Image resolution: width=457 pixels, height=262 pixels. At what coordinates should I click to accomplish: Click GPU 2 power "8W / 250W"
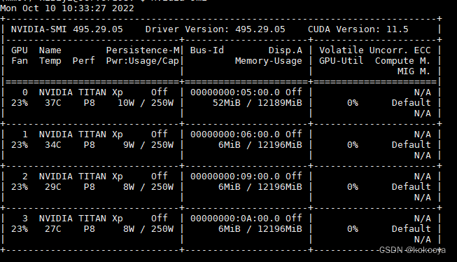tap(148, 187)
